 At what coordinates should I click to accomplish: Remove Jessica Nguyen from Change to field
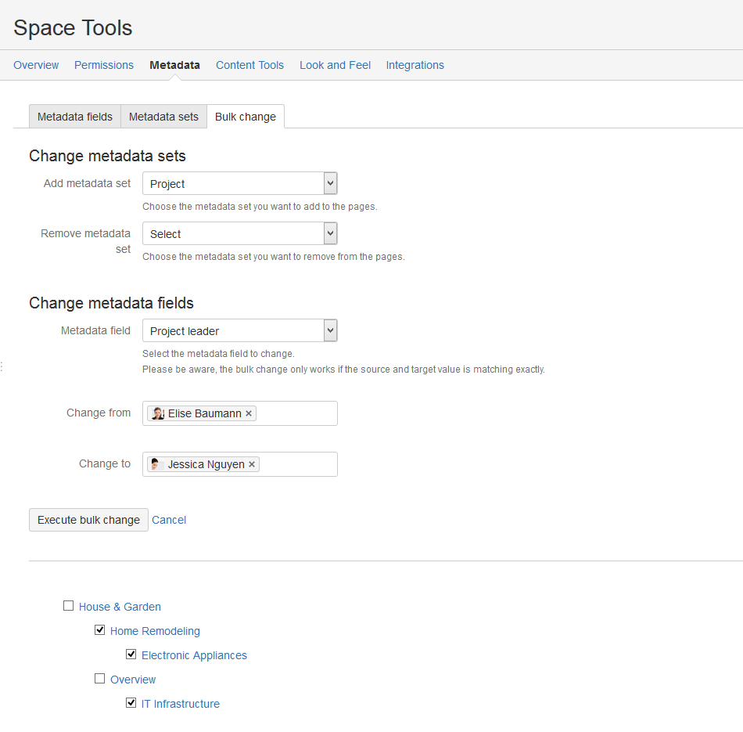[x=252, y=464]
